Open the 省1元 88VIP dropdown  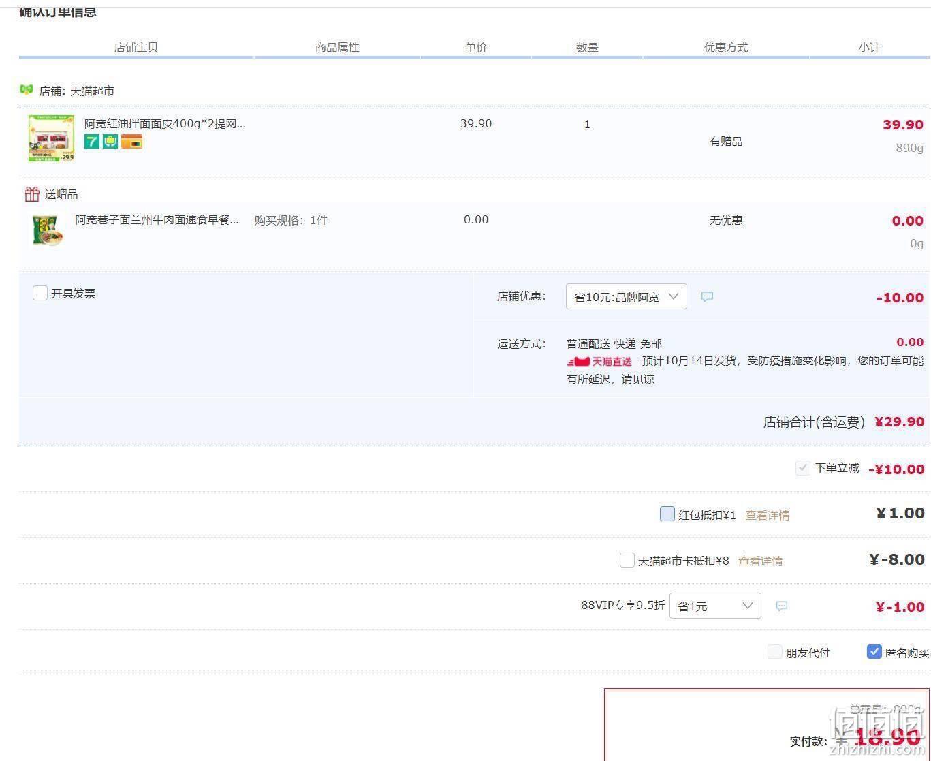tap(715, 606)
